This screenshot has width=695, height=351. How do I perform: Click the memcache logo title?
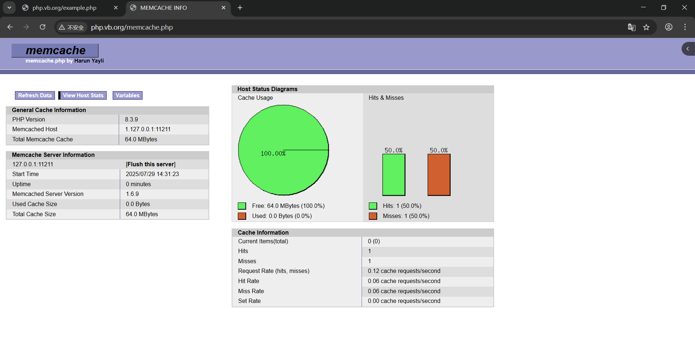[x=55, y=50]
